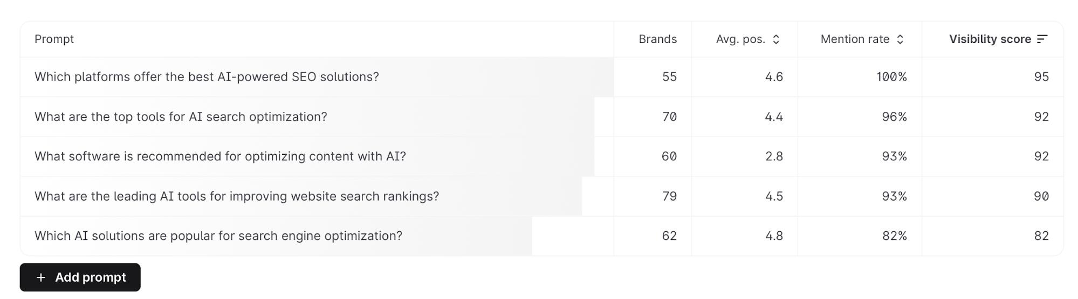Sort by the Mention rate column header

855,39
